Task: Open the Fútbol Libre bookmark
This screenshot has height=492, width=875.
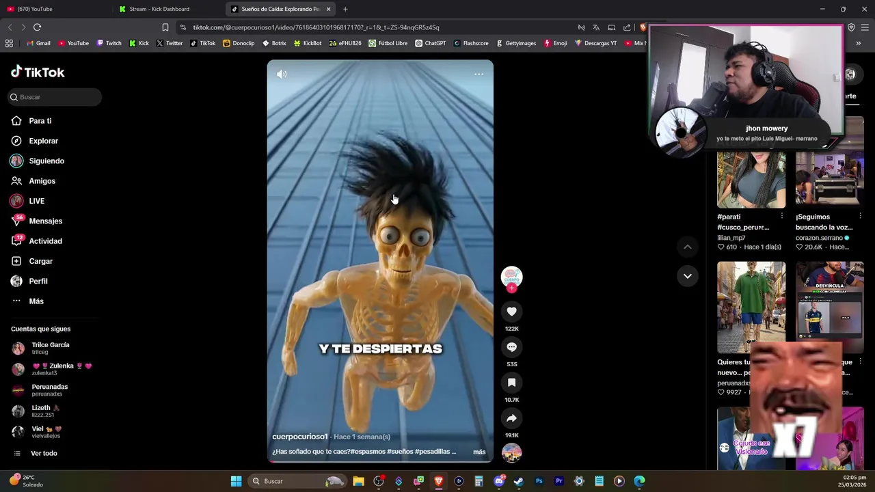Action: tap(388, 43)
